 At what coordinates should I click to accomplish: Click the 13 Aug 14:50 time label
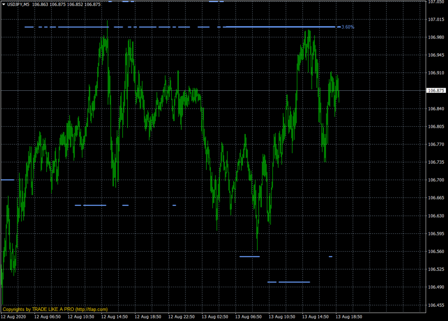coord(315,317)
